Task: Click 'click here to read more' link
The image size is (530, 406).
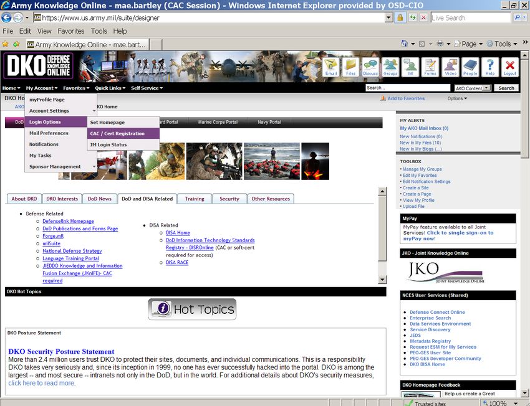Action: click(x=41, y=383)
